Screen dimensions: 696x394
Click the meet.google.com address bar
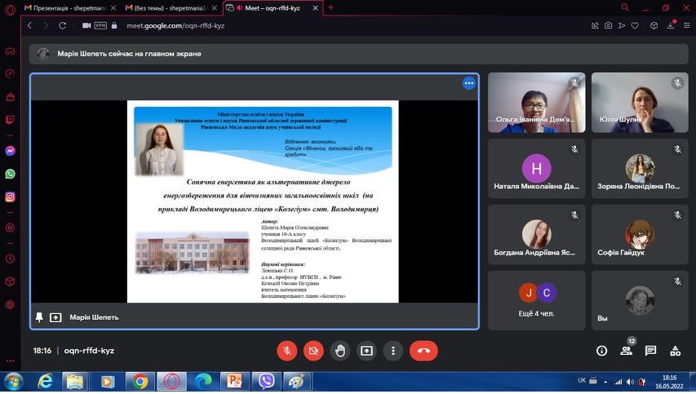click(326, 25)
